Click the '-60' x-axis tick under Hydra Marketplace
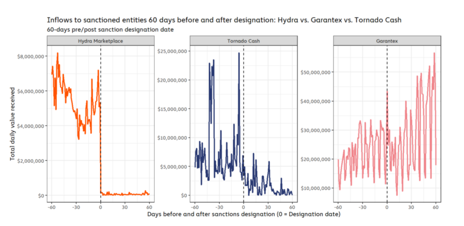The image size is (464, 226). [x=52, y=207]
